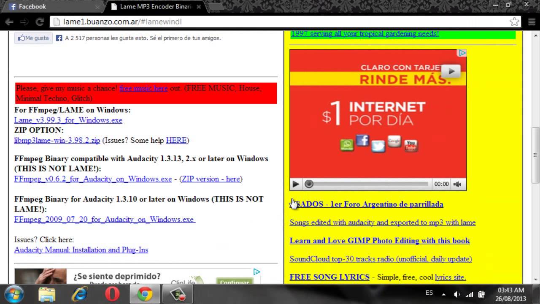The image size is (540, 304).
Task: Close the Lame MP3 Encoder tab
Action: click(199, 7)
